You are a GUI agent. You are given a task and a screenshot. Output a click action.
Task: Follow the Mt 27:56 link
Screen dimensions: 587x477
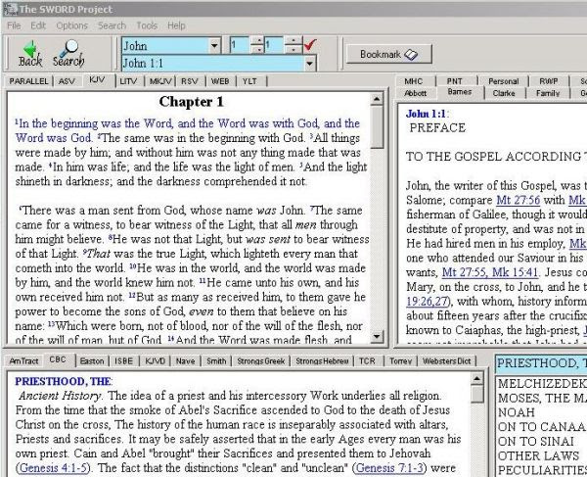[x=519, y=200]
